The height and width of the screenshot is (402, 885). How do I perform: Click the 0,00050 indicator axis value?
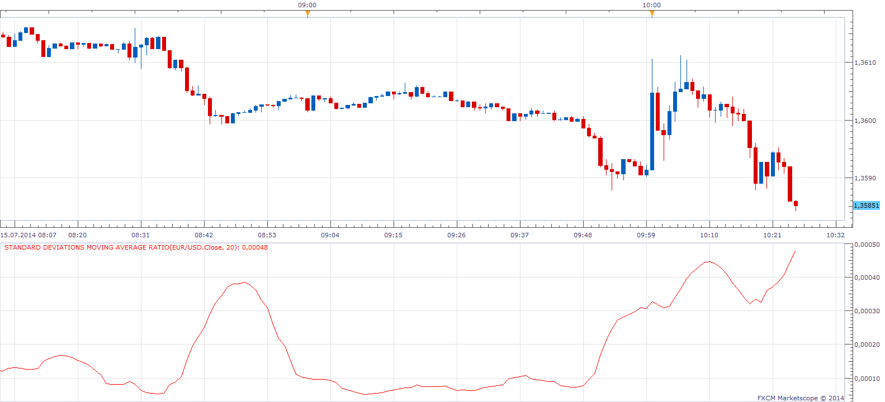tap(867, 245)
